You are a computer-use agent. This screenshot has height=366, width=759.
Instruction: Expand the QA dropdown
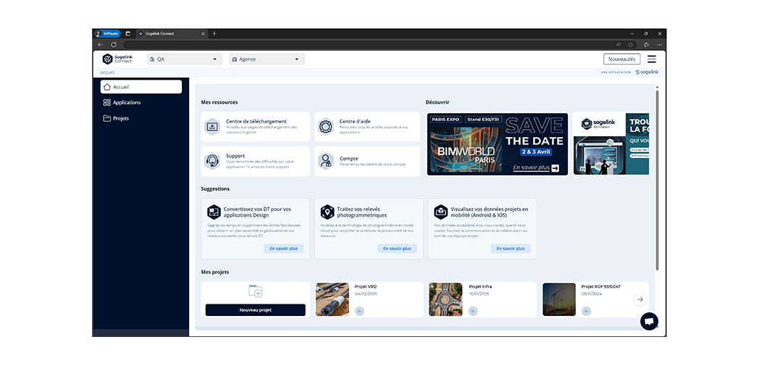point(185,59)
